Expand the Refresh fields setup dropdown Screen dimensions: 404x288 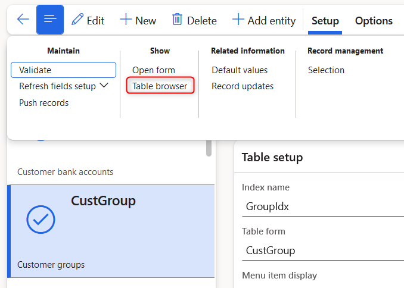pyautogui.click(x=104, y=86)
